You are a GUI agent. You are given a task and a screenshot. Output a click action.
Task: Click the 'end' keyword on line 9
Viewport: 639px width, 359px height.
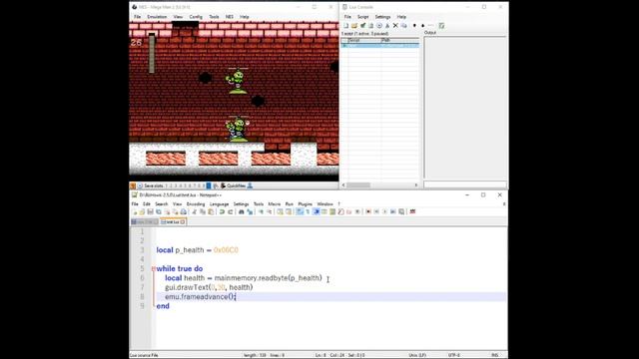tap(163, 306)
